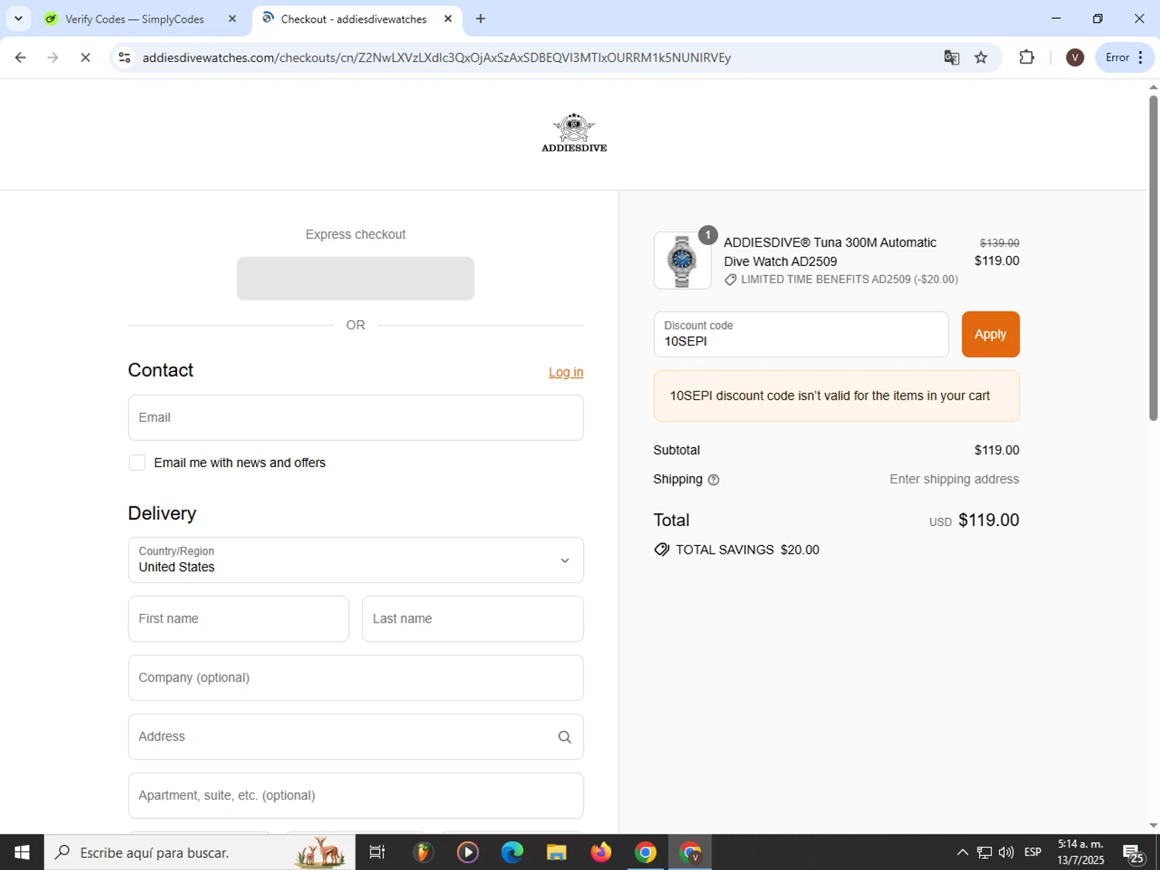Expand the Country/Region dropdown
The image size is (1160, 870).
[356, 560]
